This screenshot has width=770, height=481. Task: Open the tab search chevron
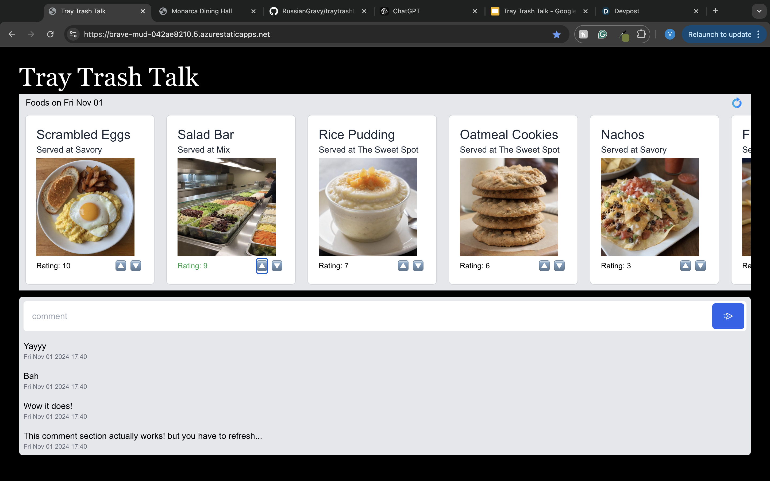(x=759, y=11)
